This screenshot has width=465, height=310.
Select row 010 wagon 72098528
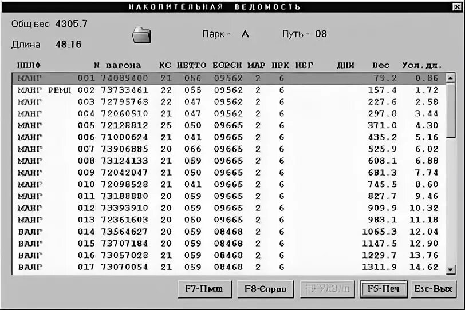(229, 185)
